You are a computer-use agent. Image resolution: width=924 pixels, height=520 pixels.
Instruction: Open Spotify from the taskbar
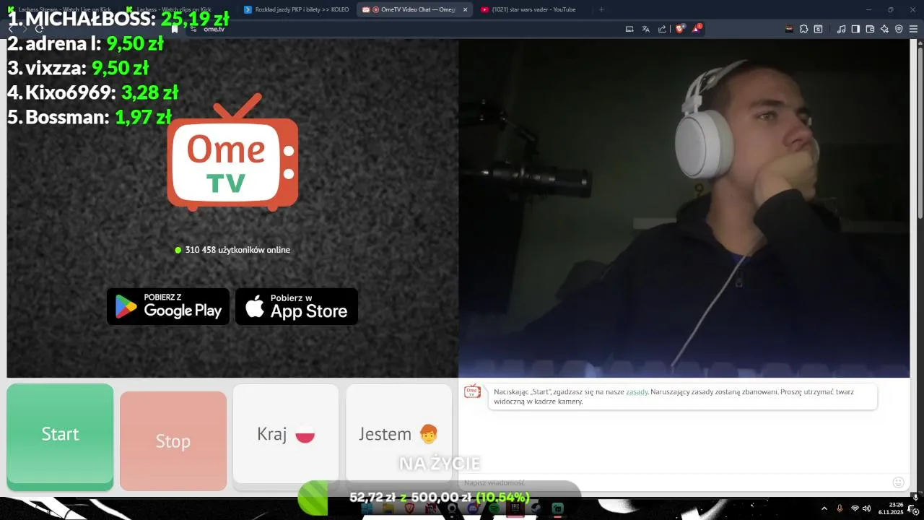click(494, 508)
